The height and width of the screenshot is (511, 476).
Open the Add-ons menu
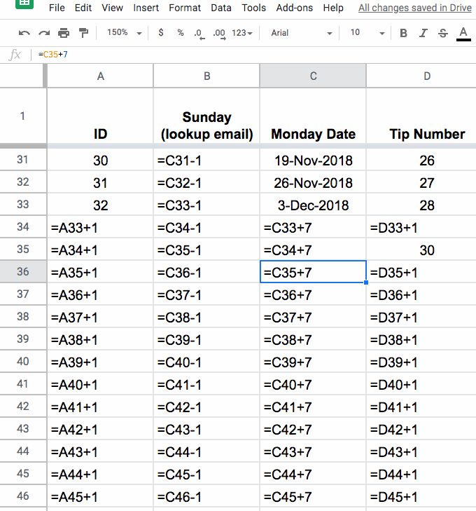(x=295, y=8)
